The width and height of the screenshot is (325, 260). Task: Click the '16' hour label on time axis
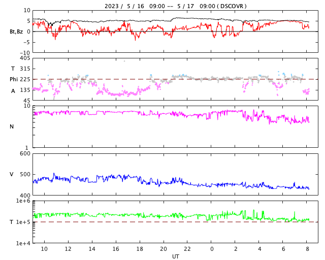(x=116, y=249)
